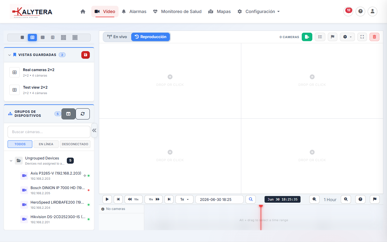
Task: Zoom out the timeline
Action: pyautogui.click(x=314, y=199)
